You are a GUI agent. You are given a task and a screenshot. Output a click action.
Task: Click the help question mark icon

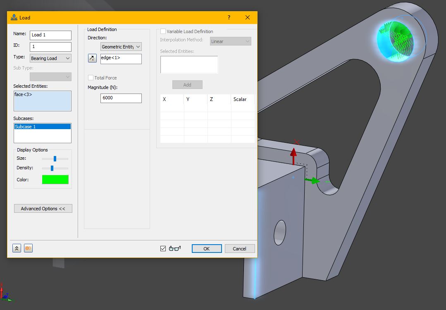coord(229,17)
